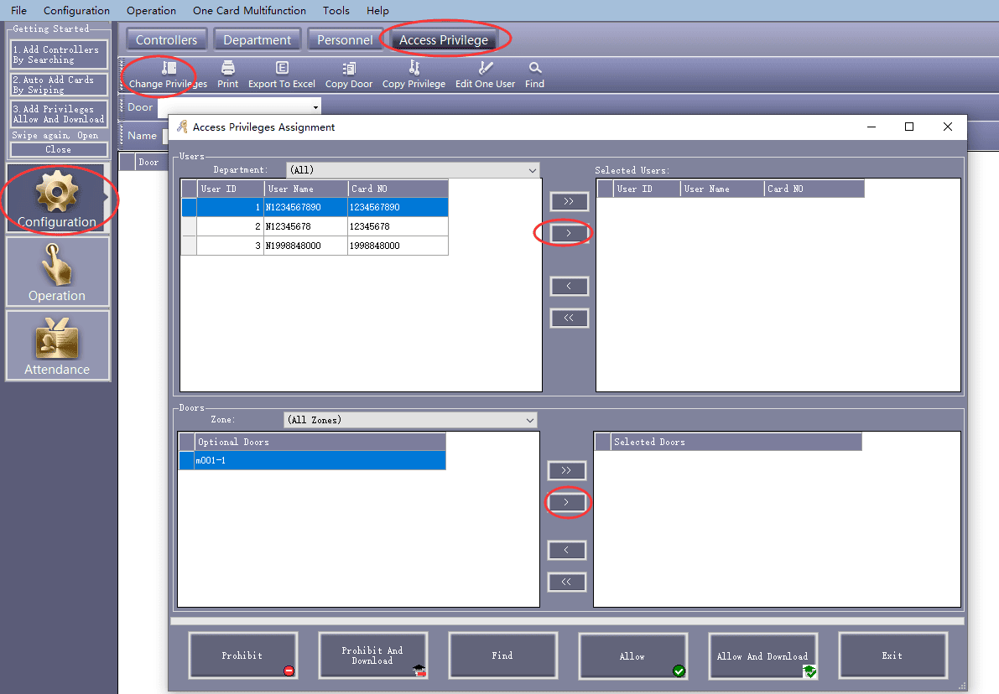Switch to the Controllers tab
Image resolution: width=999 pixels, height=694 pixels.
coord(166,40)
